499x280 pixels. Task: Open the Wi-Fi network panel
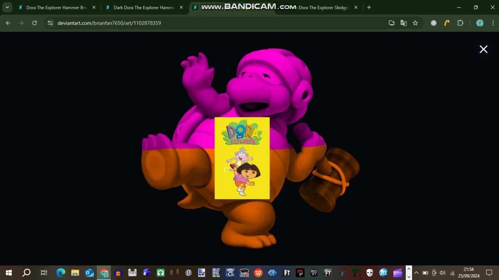[x=452, y=273]
